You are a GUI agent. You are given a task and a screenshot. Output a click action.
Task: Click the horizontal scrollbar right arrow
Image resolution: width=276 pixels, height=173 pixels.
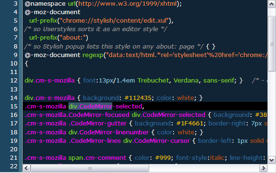click(263, 168)
